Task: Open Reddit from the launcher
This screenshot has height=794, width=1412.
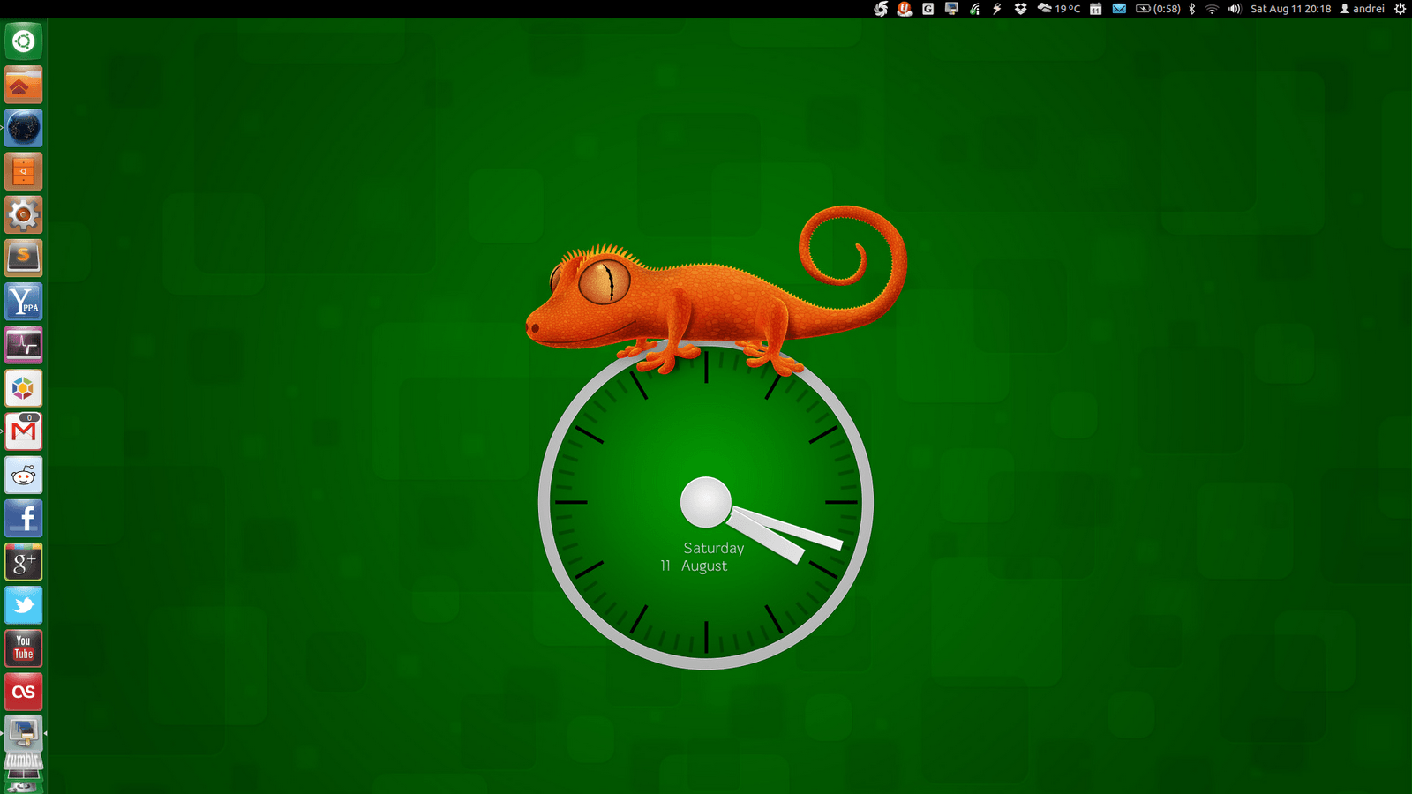Action: tap(23, 475)
